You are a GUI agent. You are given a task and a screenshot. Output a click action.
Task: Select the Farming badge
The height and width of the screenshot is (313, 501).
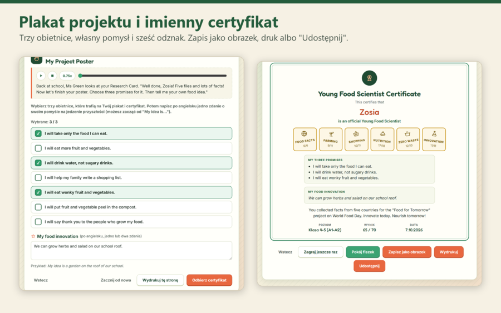pos(330,139)
